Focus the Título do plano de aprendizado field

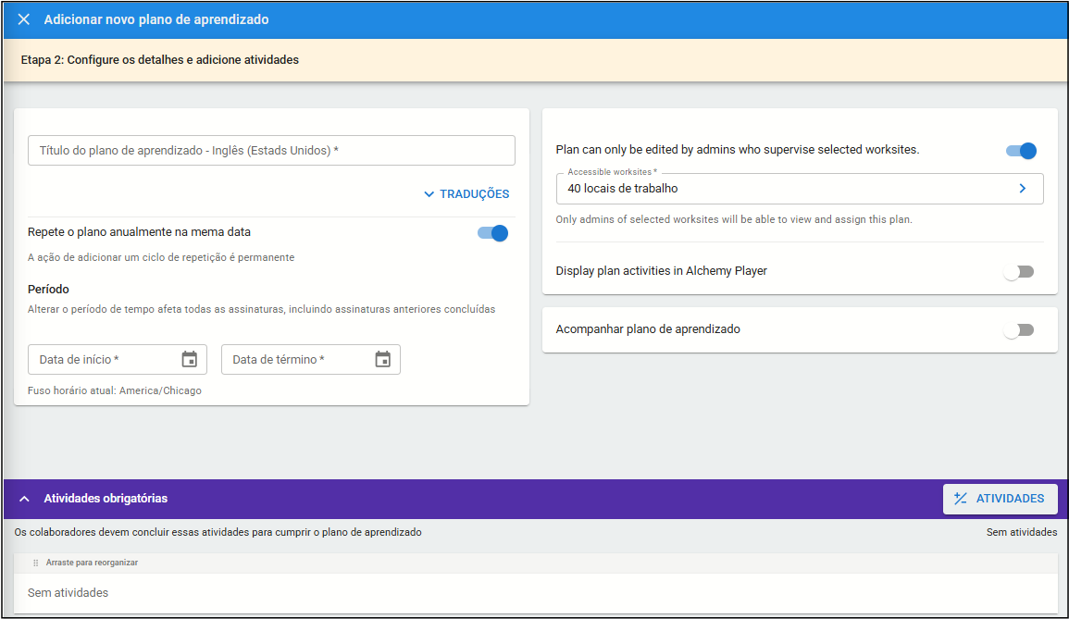pos(271,151)
